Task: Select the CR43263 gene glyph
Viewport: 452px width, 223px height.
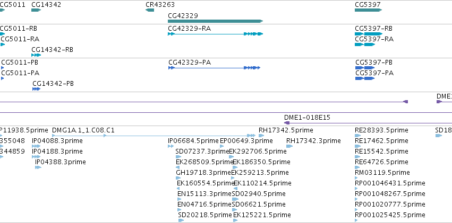Action: [150, 10]
